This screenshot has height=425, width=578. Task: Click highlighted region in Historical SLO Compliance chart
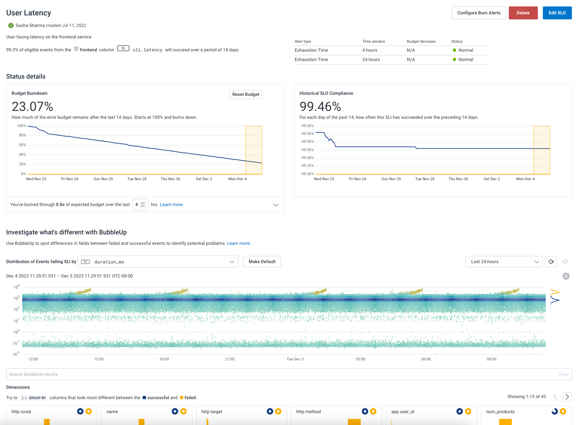tap(541, 150)
